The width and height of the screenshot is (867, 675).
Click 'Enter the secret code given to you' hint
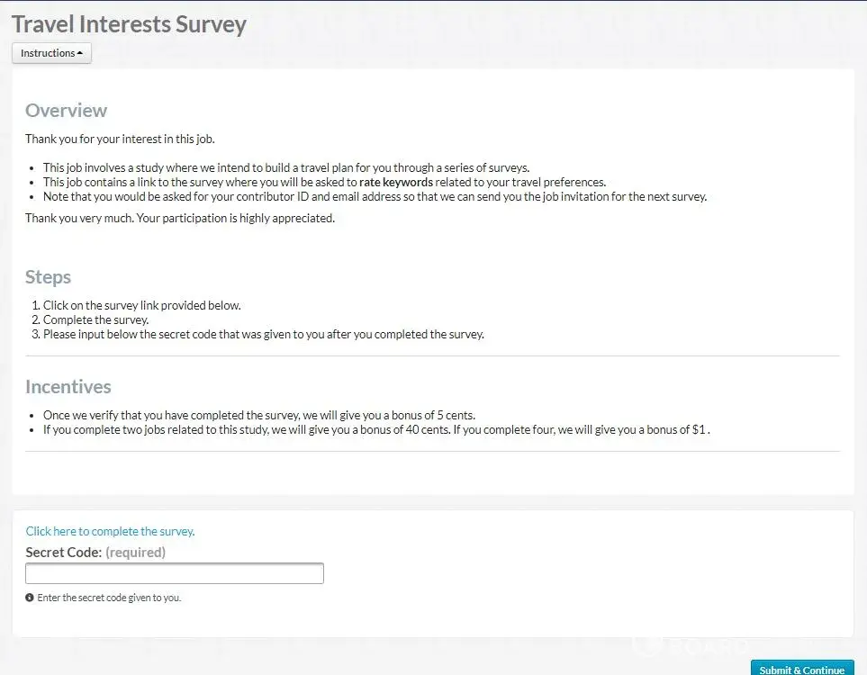[109, 598]
